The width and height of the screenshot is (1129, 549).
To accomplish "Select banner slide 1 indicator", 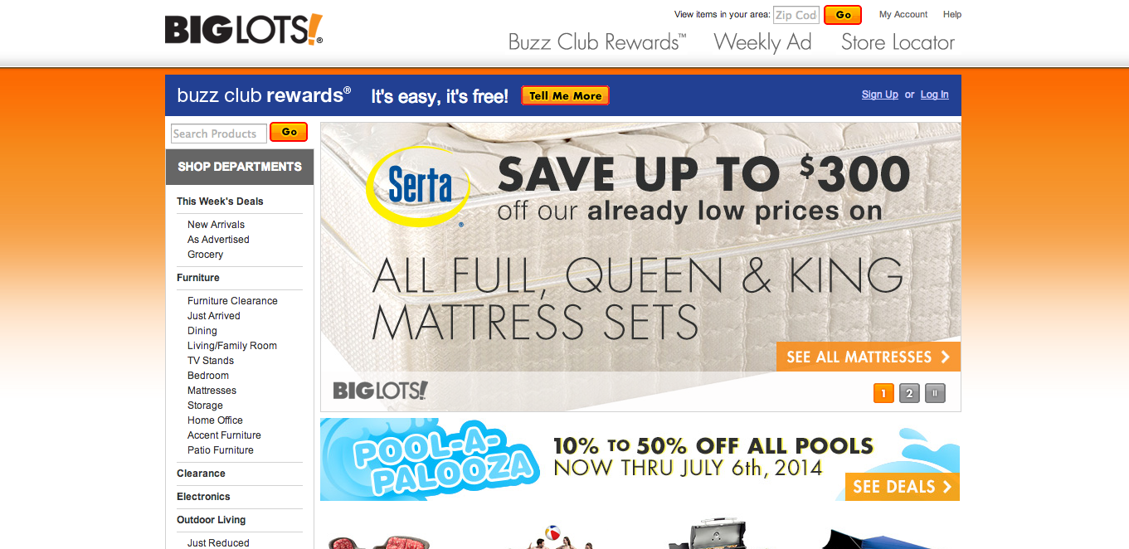I will pyautogui.click(x=883, y=393).
